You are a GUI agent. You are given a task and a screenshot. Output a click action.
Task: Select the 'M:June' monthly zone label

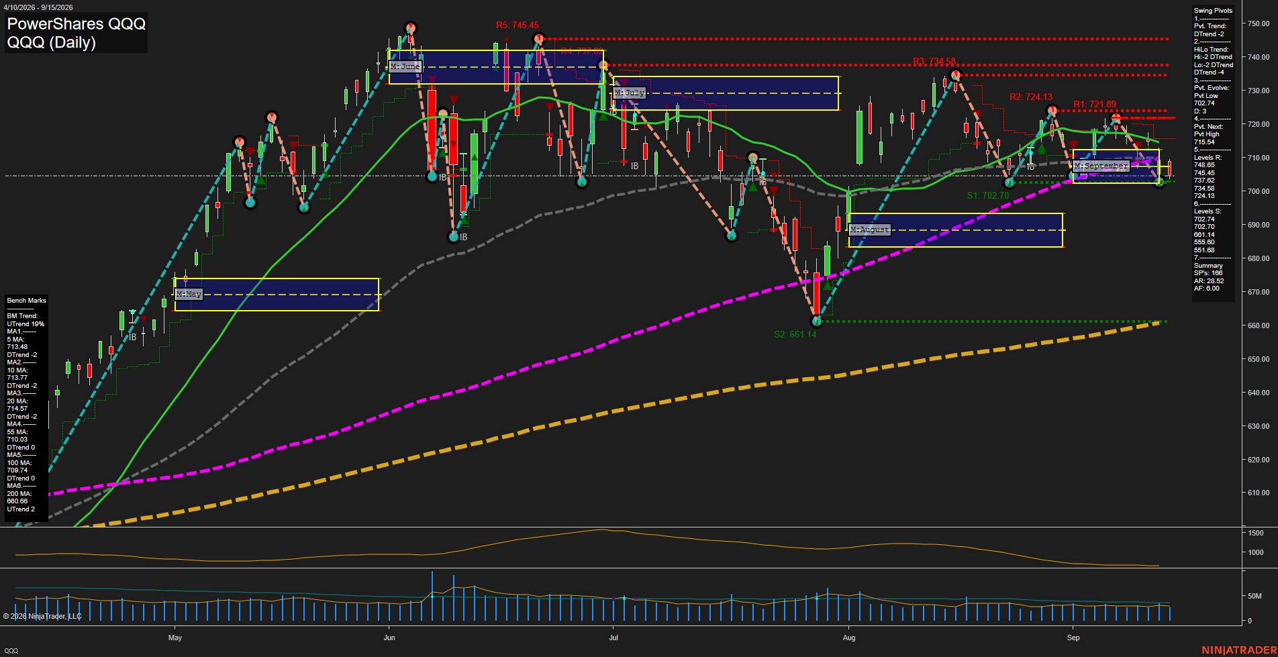tap(405, 66)
